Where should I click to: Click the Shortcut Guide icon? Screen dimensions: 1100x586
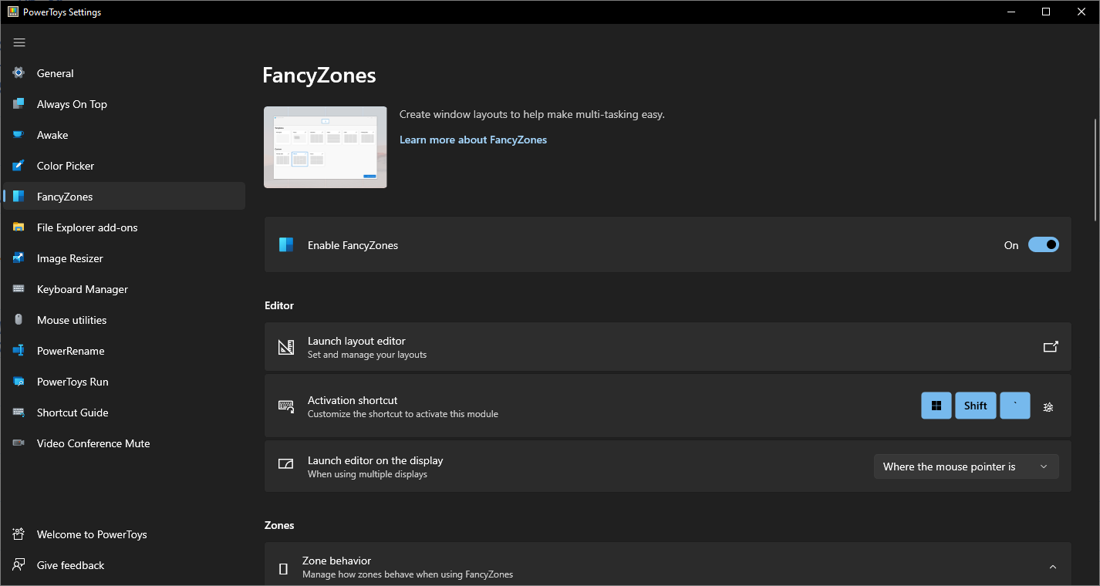19,413
